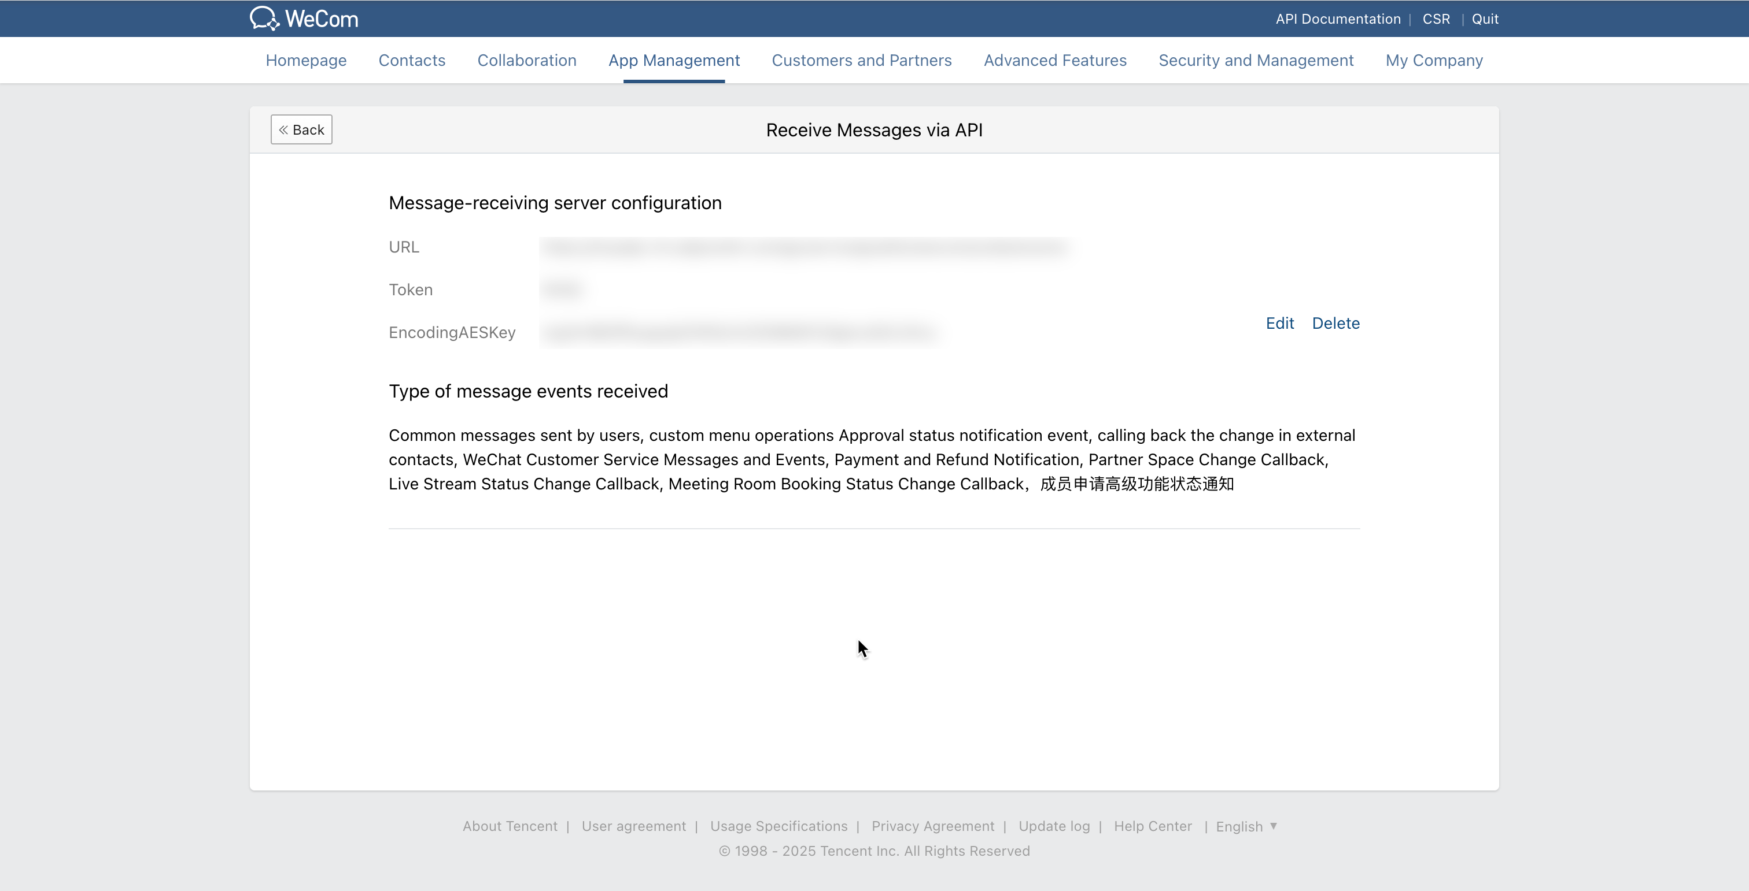The image size is (1749, 891).
Task: Open the Help Center link
Action: 1152,827
